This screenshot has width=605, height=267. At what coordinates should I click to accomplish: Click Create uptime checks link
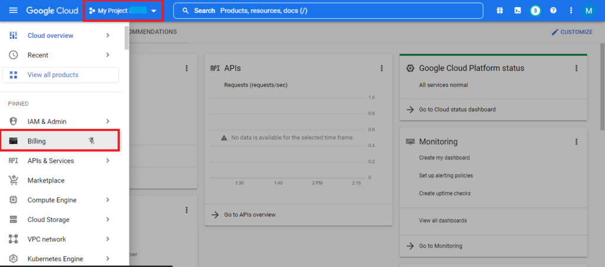click(445, 193)
